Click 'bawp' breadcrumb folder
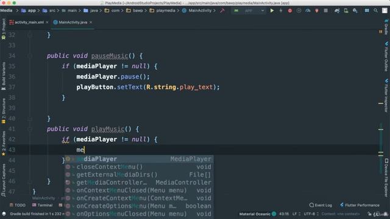This screenshot has width=390, height=219. click(135, 11)
